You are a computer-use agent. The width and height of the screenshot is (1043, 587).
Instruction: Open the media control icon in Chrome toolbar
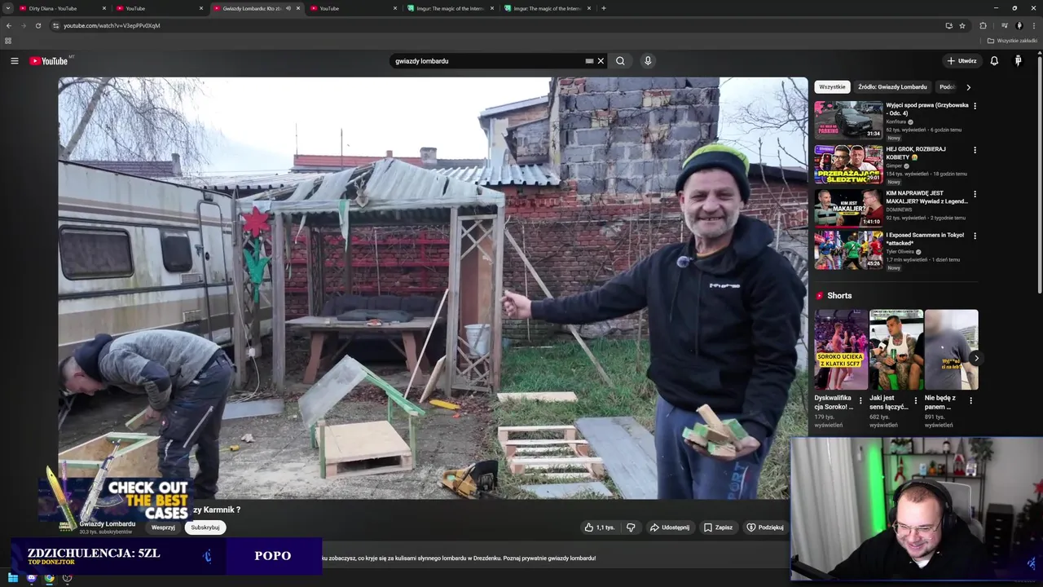coord(1005,25)
